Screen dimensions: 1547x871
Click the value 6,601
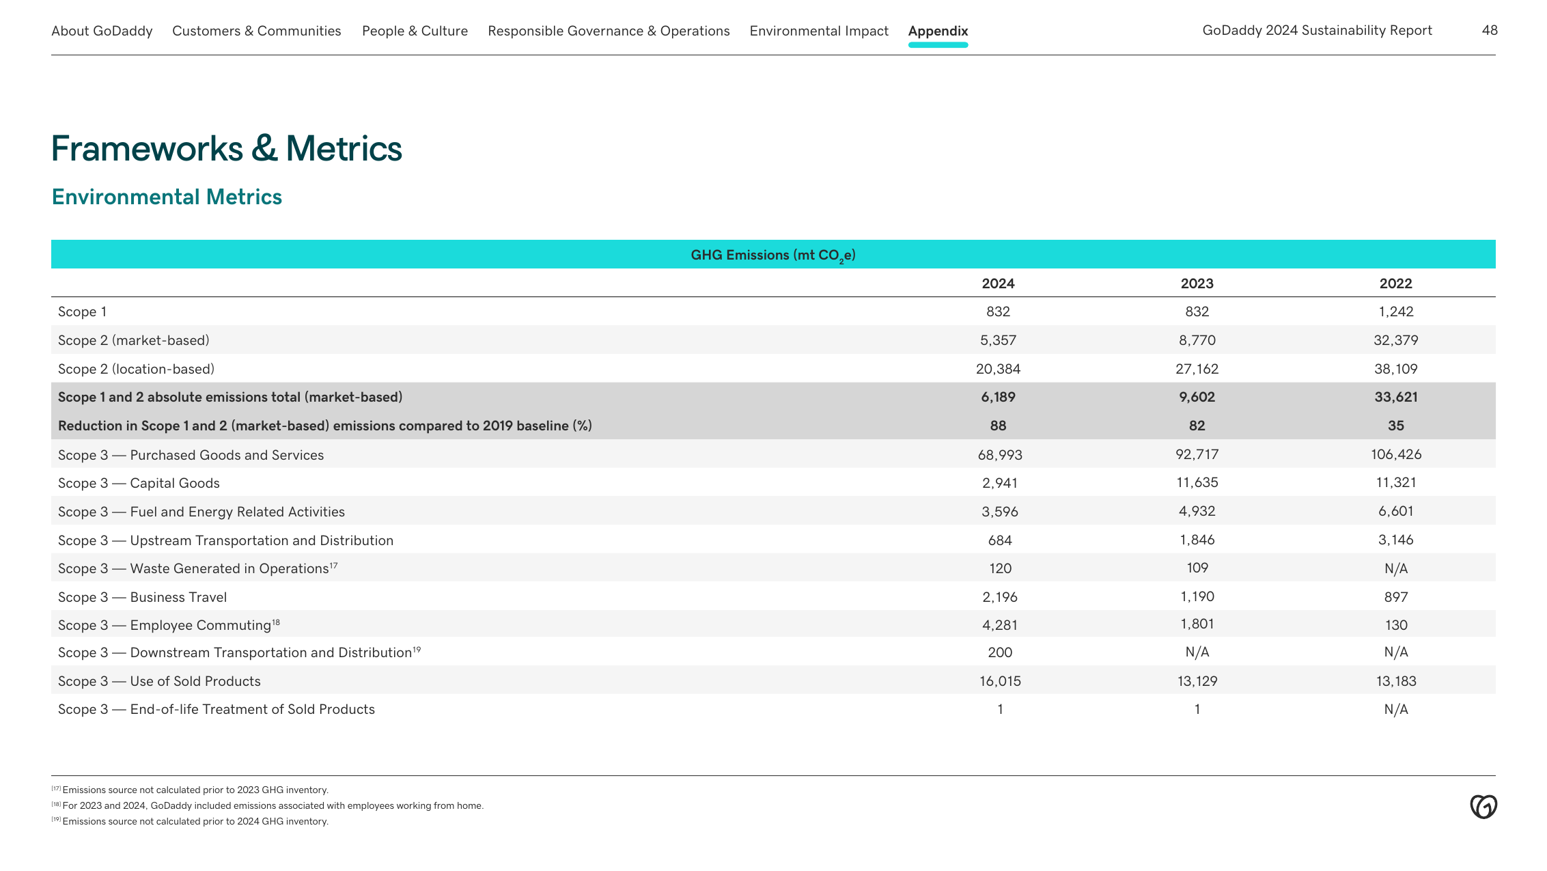pyautogui.click(x=1395, y=511)
